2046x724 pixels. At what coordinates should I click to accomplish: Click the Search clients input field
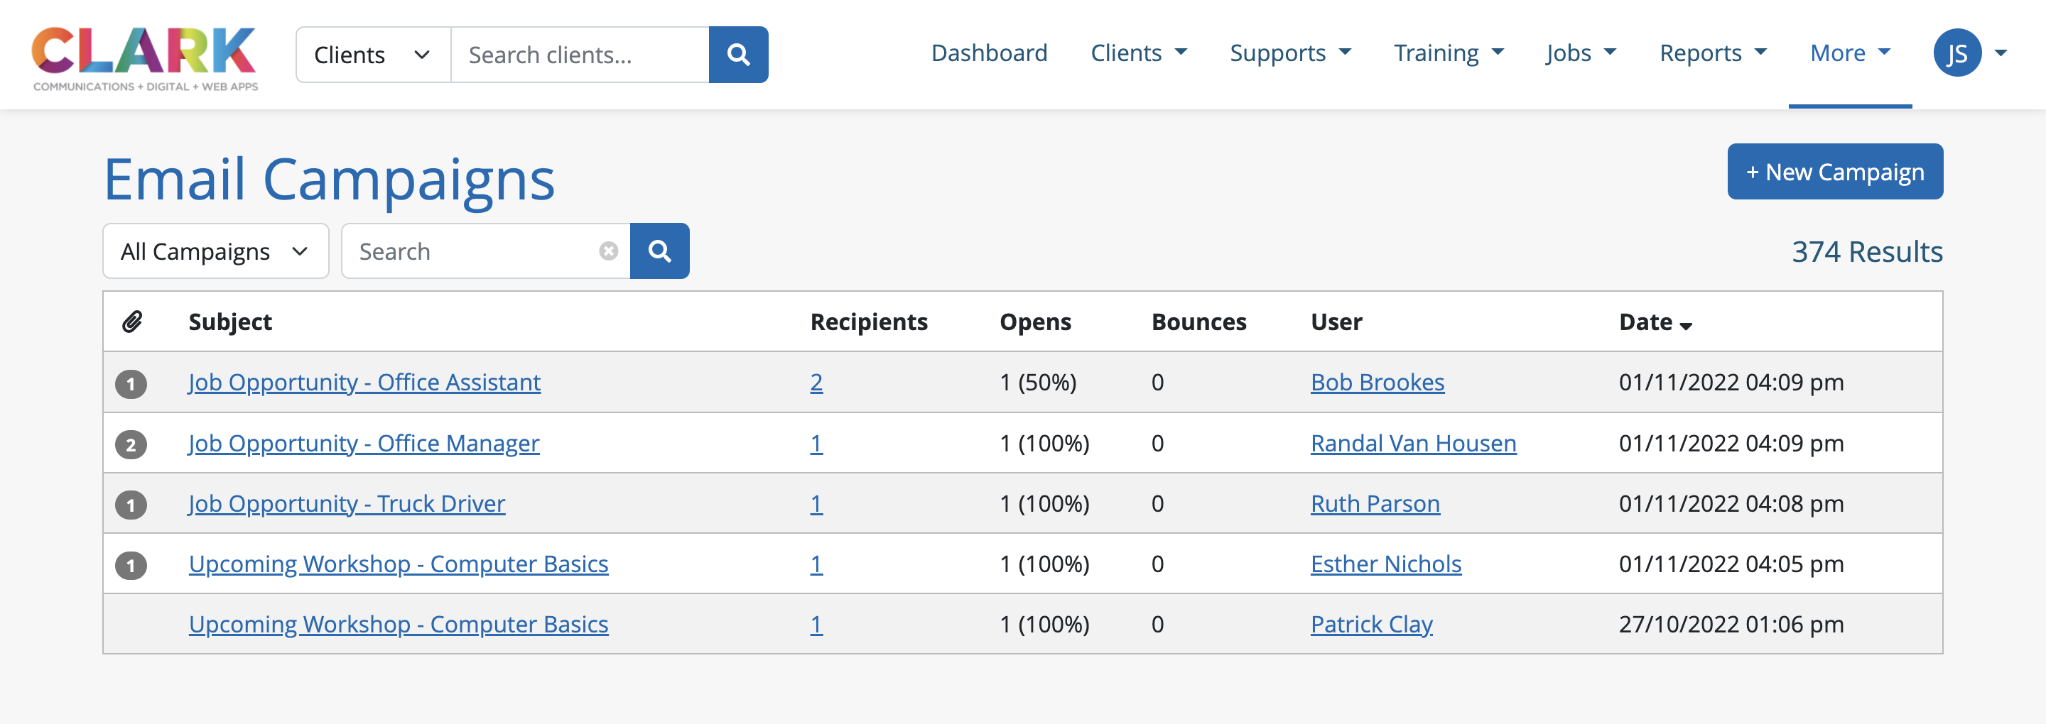580,55
